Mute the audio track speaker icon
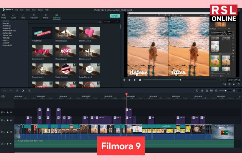The image size is (242, 161). [11, 144]
